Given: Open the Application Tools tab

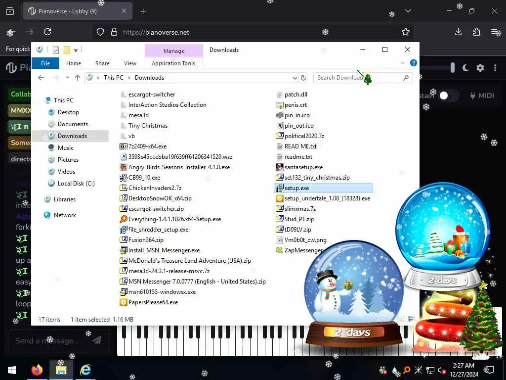Looking at the screenshot, I should point(173,63).
